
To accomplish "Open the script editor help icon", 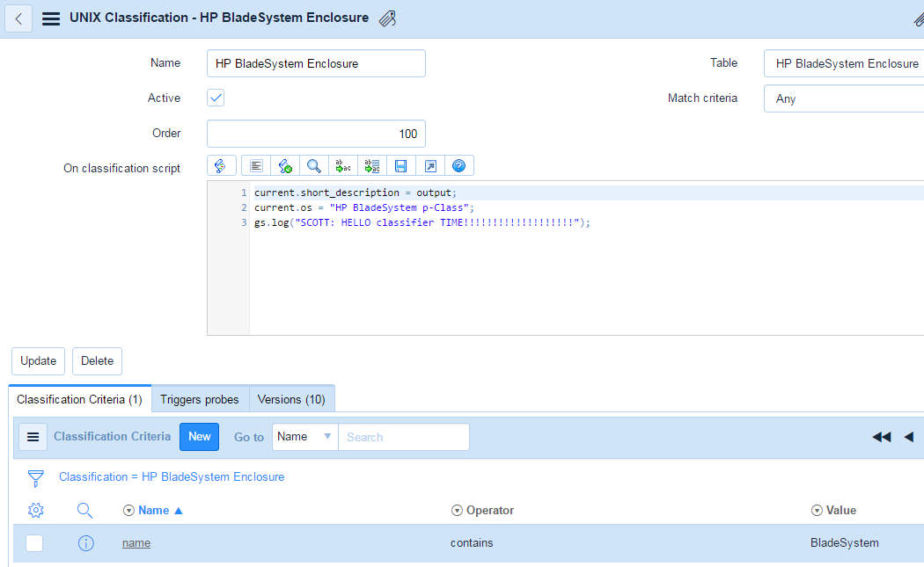I will tap(458, 165).
